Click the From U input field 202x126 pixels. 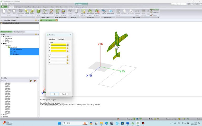[x=58, y=45]
